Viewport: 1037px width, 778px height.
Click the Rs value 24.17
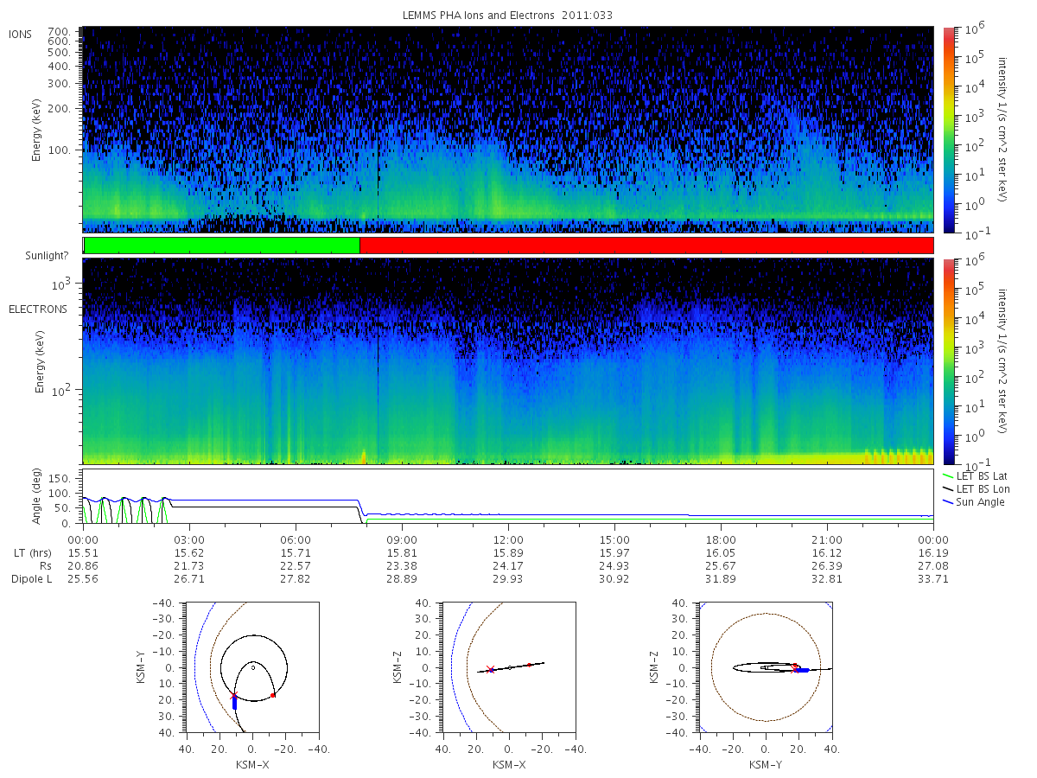[508, 565]
